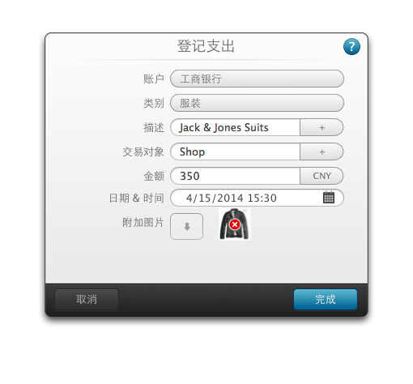Remove the attached jacket image with red X
This screenshot has height=384, width=413.
(x=235, y=224)
